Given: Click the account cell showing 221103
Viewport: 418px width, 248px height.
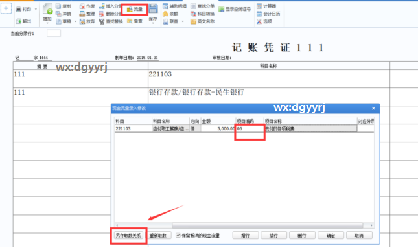Looking at the screenshot, I should pyautogui.click(x=269, y=79).
